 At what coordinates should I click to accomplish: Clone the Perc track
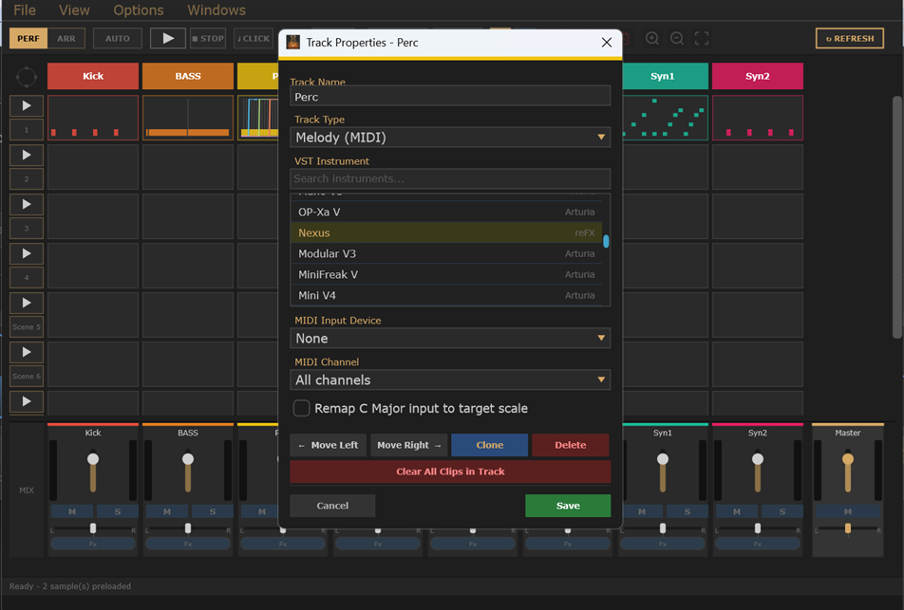[x=489, y=445]
